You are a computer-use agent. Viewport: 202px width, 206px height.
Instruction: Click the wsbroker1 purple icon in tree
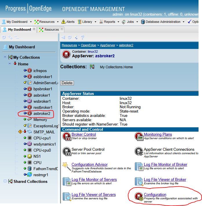click(30, 101)
